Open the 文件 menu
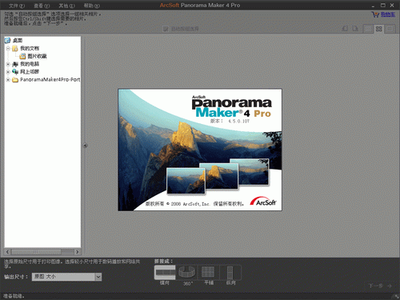This screenshot has height=300, width=400. point(17,6)
